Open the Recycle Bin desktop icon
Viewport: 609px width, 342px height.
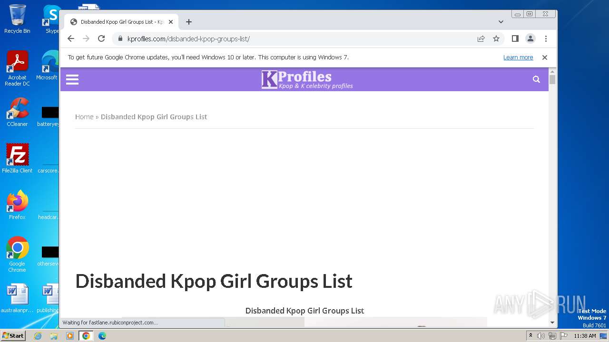pos(17,19)
